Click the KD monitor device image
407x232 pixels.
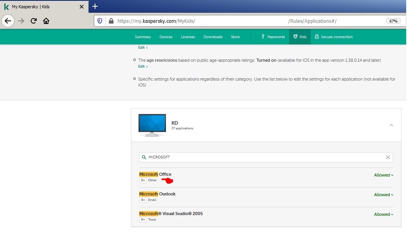point(152,125)
